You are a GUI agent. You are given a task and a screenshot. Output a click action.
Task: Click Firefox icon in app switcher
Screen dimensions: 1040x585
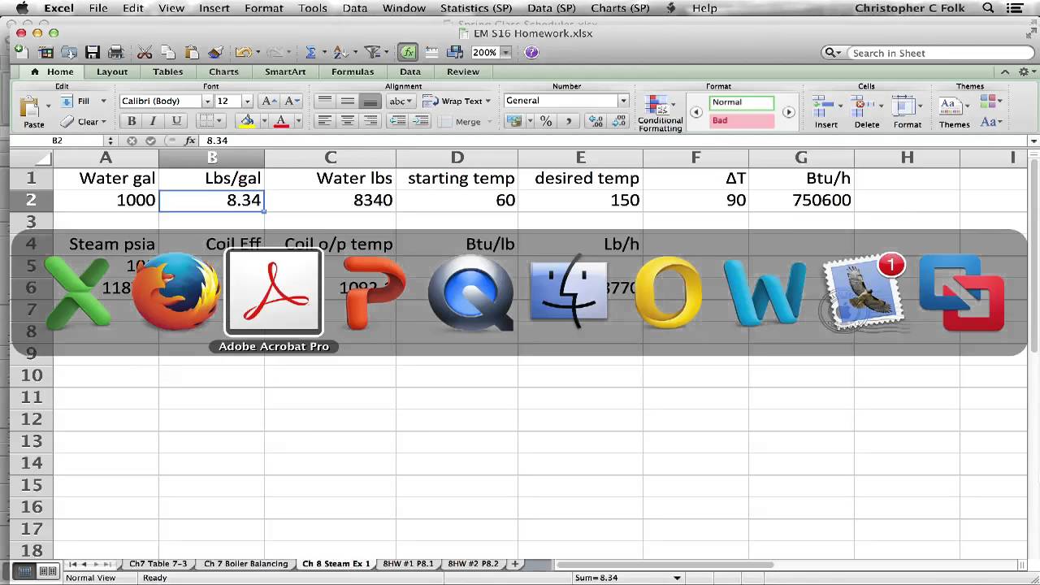pyautogui.click(x=176, y=291)
